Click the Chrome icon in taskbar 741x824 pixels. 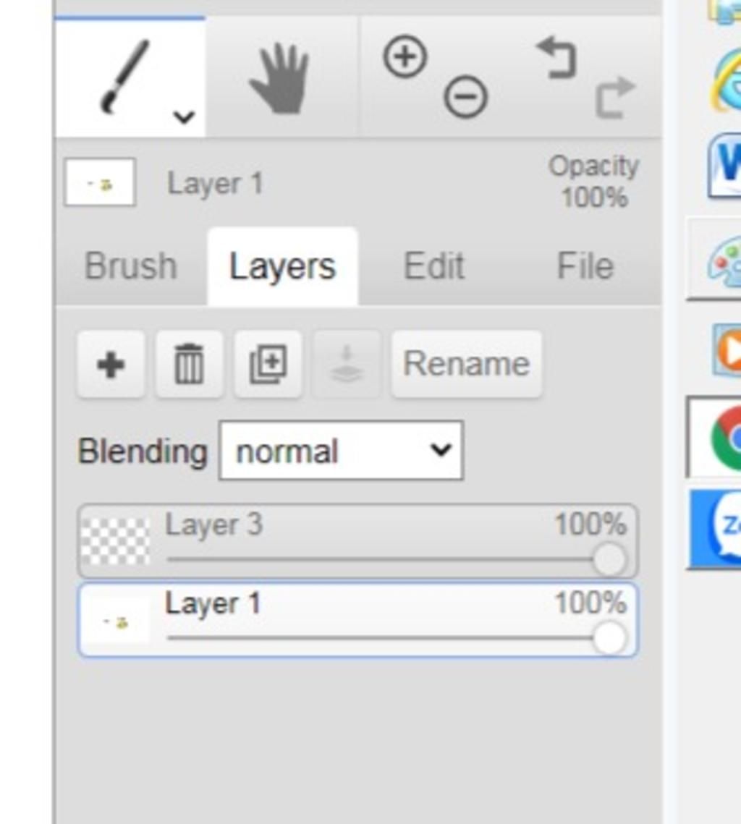727,438
